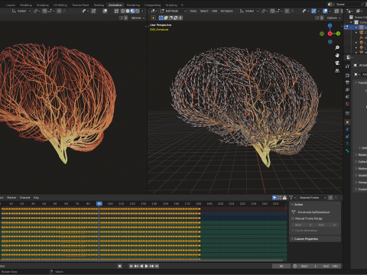This screenshot has width=367, height=275.
Task: Switch perspective/orthographic grid gizmo icon
Action: tap(337, 70)
